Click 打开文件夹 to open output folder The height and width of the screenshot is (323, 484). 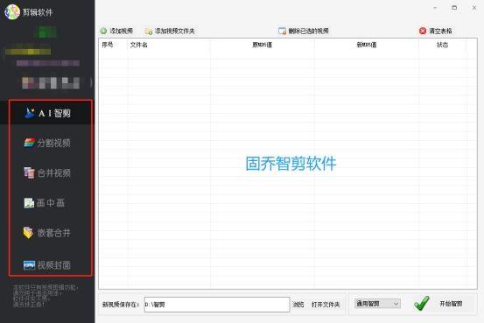(x=326, y=305)
